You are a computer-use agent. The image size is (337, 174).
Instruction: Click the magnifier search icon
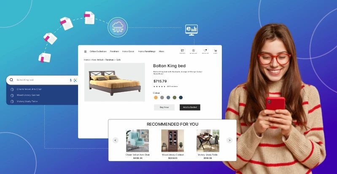12,80
